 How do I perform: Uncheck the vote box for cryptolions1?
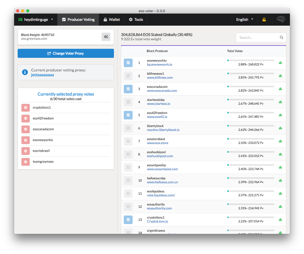point(128,220)
